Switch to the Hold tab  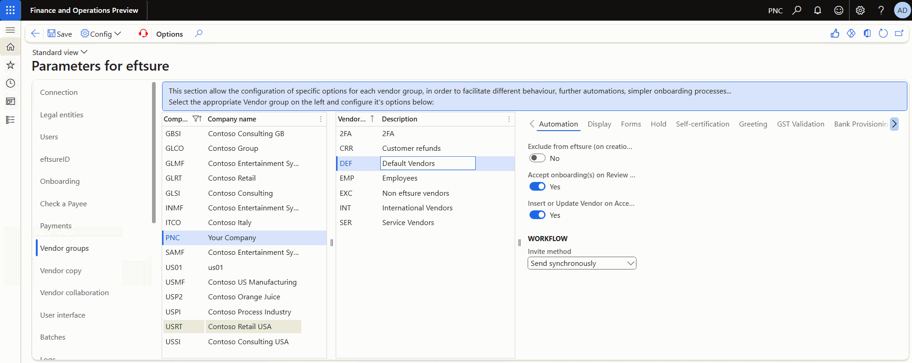[x=659, y=124]
